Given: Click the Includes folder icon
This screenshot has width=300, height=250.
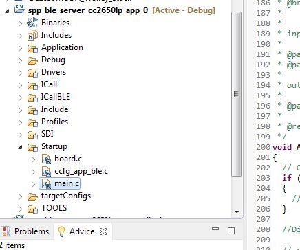Looking at the screenshot, I should pos(32,36).
